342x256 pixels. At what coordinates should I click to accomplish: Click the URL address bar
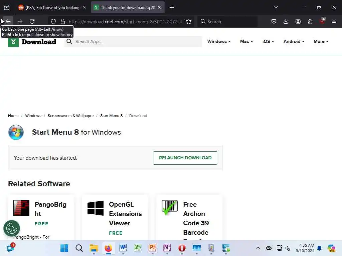pos(125,22)
